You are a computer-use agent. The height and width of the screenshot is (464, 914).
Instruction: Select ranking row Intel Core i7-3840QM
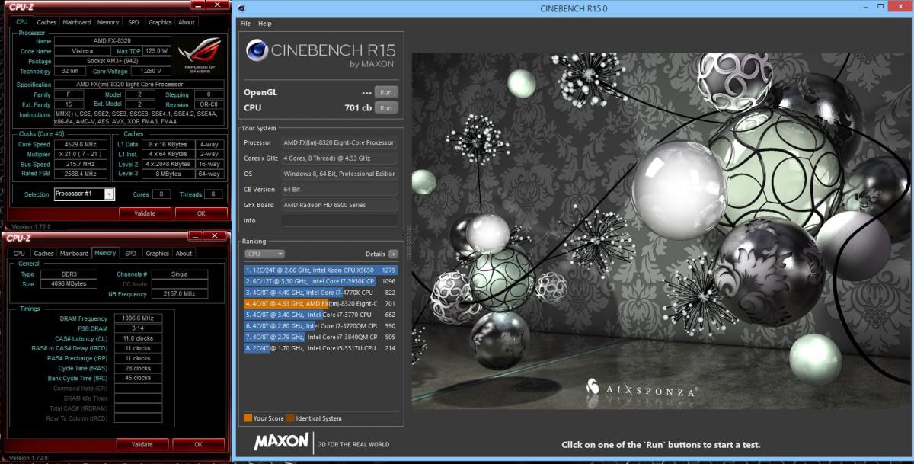(x=321, y=337)
